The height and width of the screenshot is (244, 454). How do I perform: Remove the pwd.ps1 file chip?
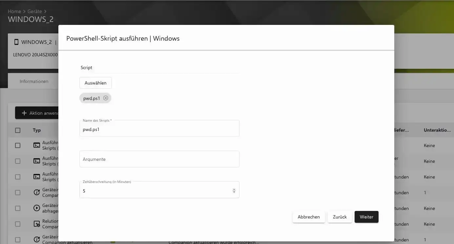point(105,98)
